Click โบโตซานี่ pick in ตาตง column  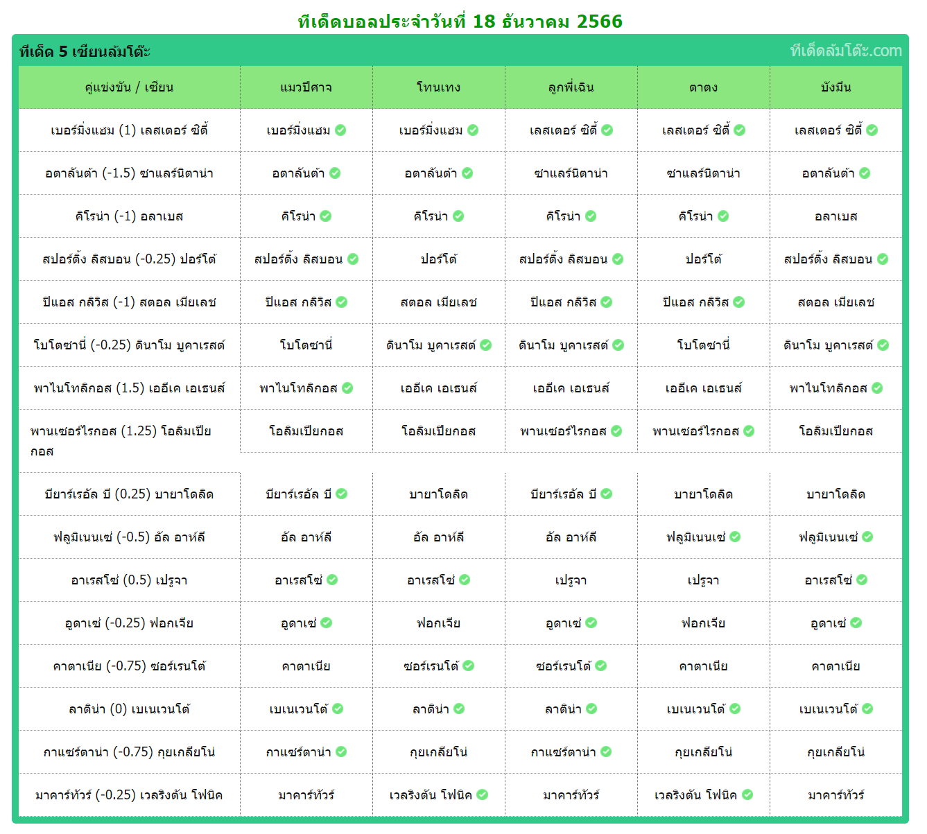pyautogui.click(x=704, y=345)
